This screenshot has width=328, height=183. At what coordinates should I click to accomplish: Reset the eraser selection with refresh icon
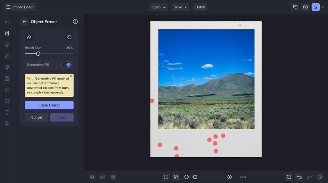click(x=69, y=37)
